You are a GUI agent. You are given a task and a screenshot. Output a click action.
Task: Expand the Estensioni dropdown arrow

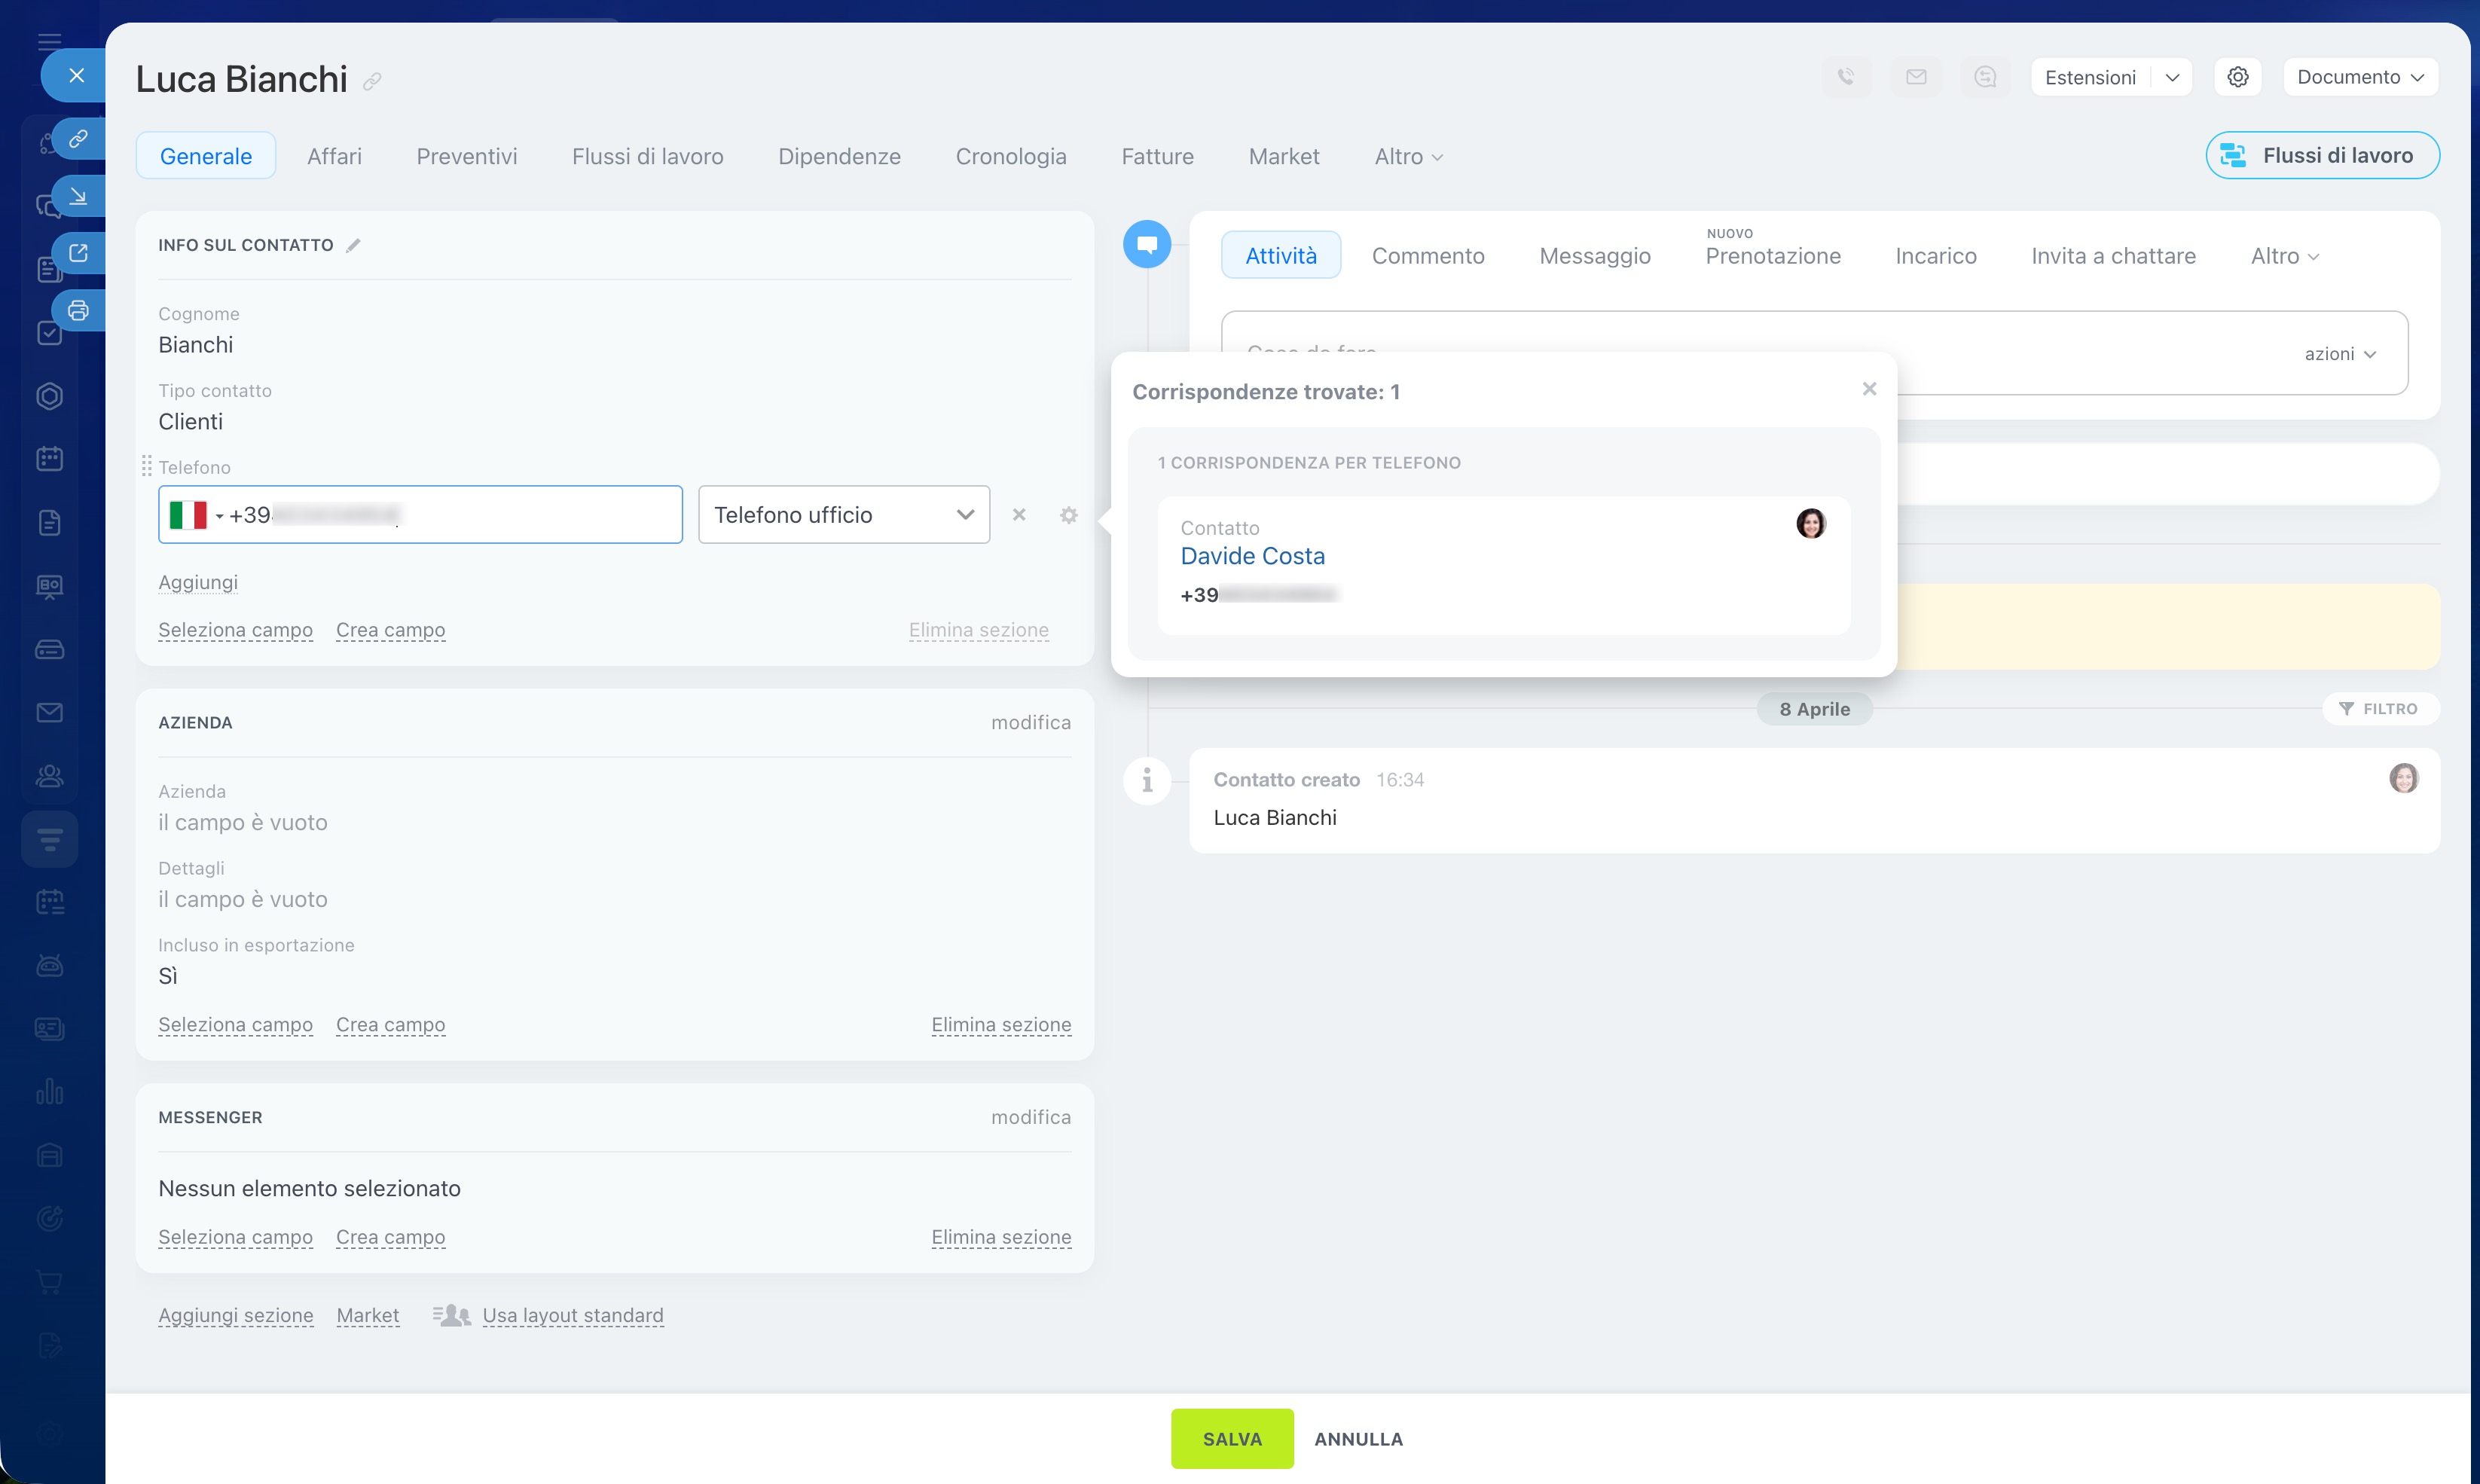click(x=2172, y=77)
